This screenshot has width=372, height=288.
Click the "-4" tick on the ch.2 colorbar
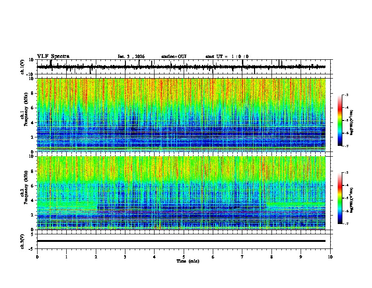(346, 185)
